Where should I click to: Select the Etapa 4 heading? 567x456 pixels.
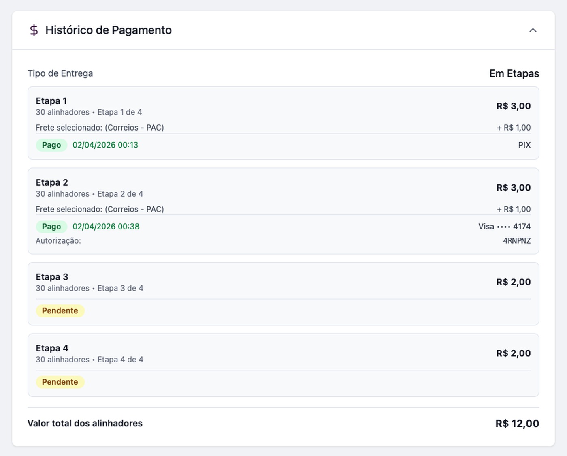pos(52,348)
